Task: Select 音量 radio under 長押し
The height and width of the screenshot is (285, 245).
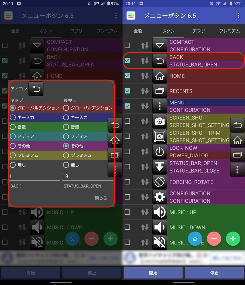Action: (x=66, y=127)
